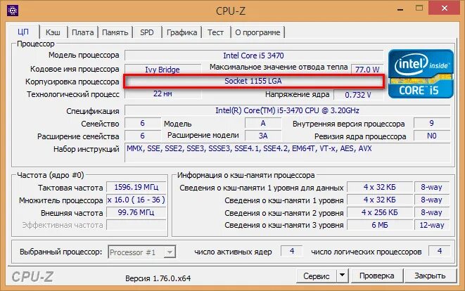
Task: Select the SPD tab
Action: [x=147, y=32]
